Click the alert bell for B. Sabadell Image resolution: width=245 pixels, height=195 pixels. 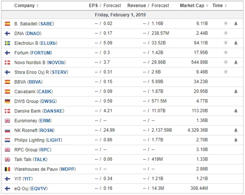point(236,24)
